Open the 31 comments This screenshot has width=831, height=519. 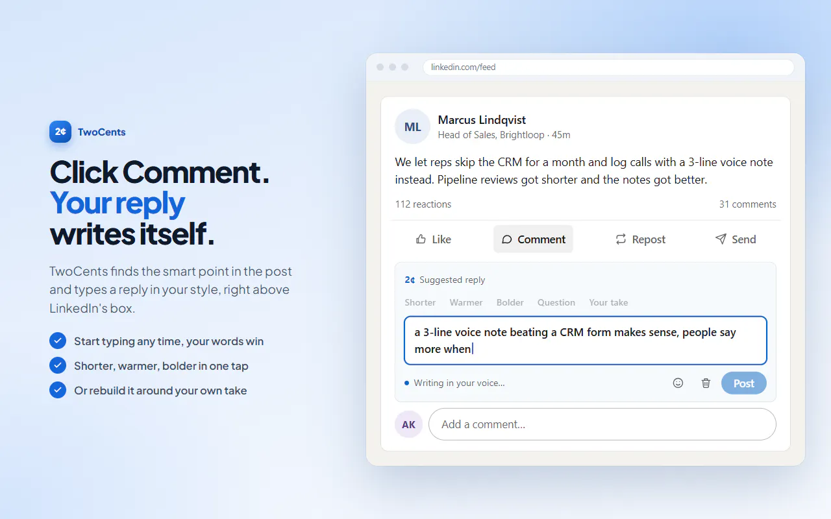(748, 204)
